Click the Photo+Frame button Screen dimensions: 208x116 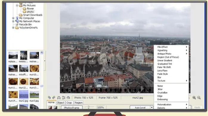click(x=72, y=107)
